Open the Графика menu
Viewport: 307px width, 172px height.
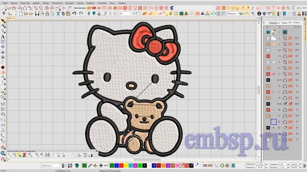tap(90, 3)
